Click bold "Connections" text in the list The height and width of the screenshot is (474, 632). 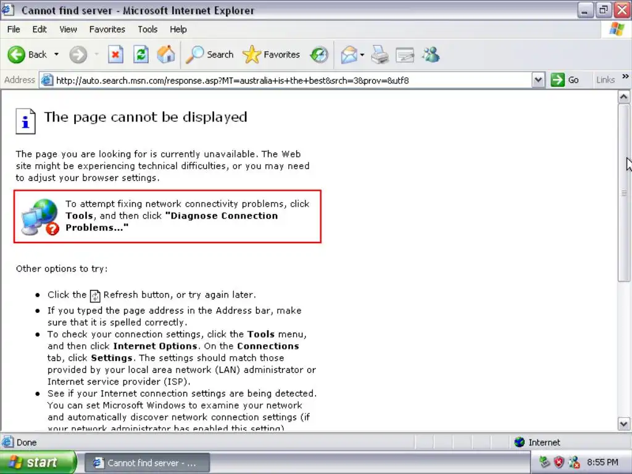pyautogui.click(x=268, y=346)
